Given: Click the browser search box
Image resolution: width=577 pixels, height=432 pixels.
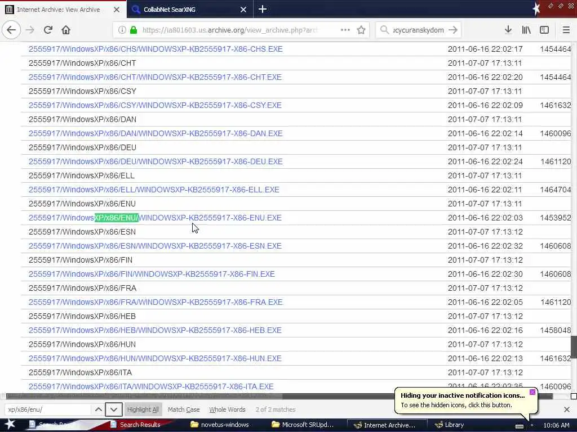Looking at the screenshot, I should pos(419,30).
